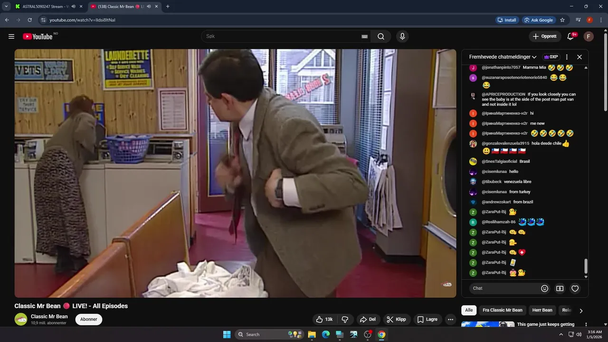Click the Ask Google button
This screenshot has height=342, width=608.
point(539,20)
